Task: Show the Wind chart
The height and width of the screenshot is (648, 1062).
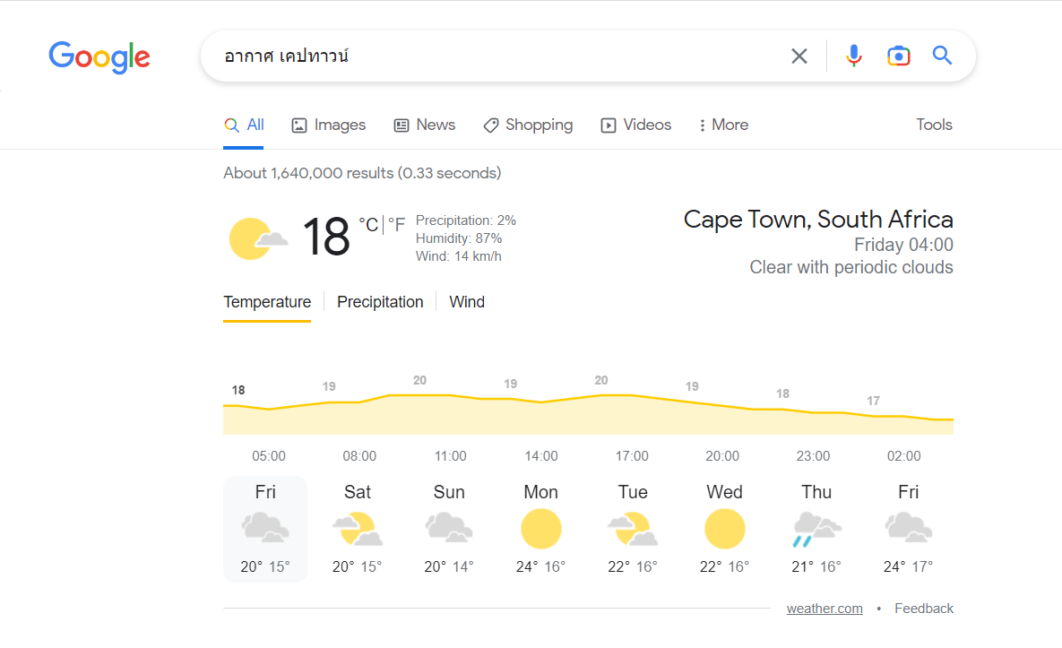Action: (467, 302)
